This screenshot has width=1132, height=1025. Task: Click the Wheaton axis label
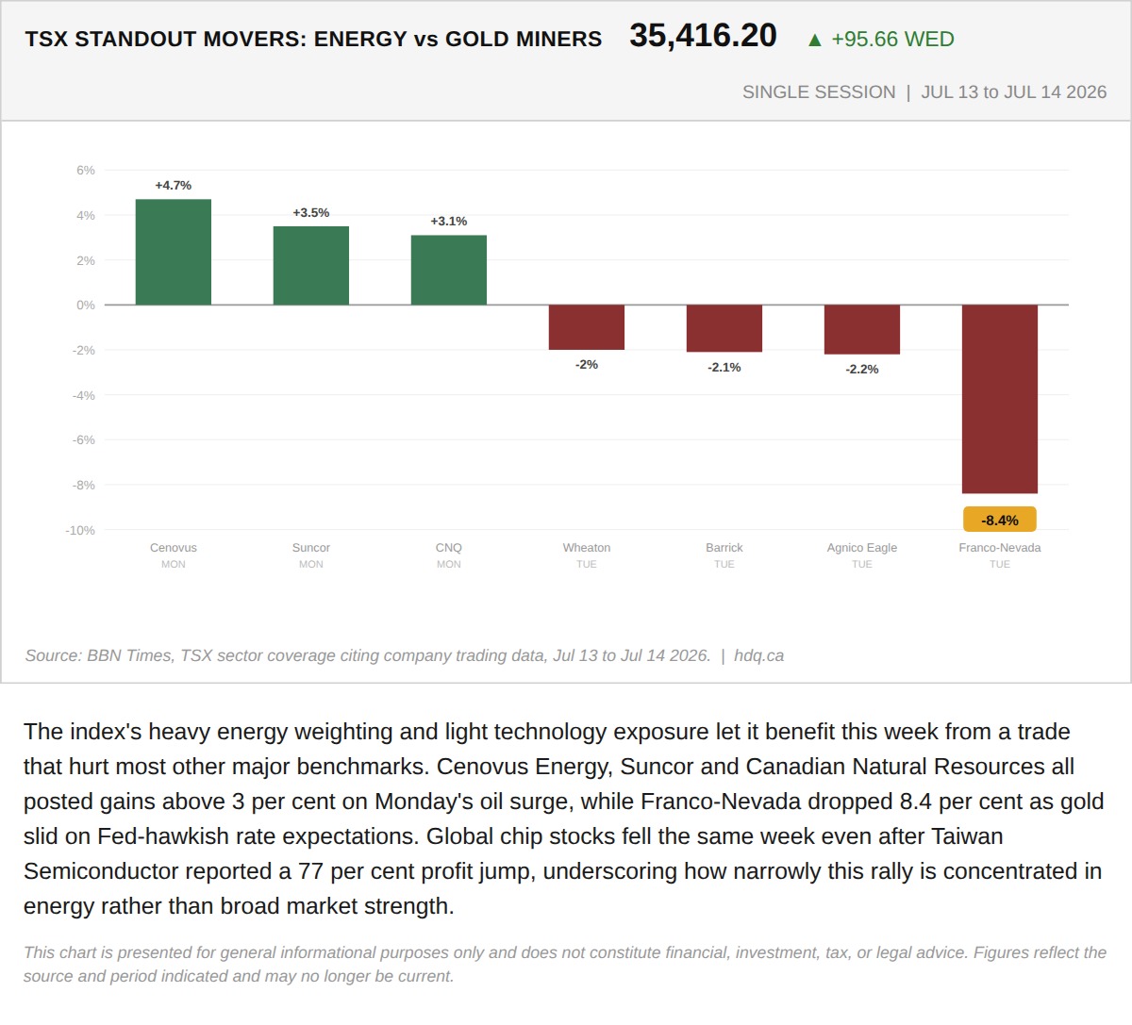coord(587,548)
